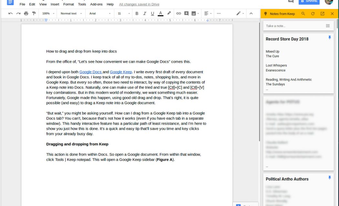The height and width of the screenshot is (206, 339).
Task: Click bold 'Figure A' text in document
Action: click(165, 160)
